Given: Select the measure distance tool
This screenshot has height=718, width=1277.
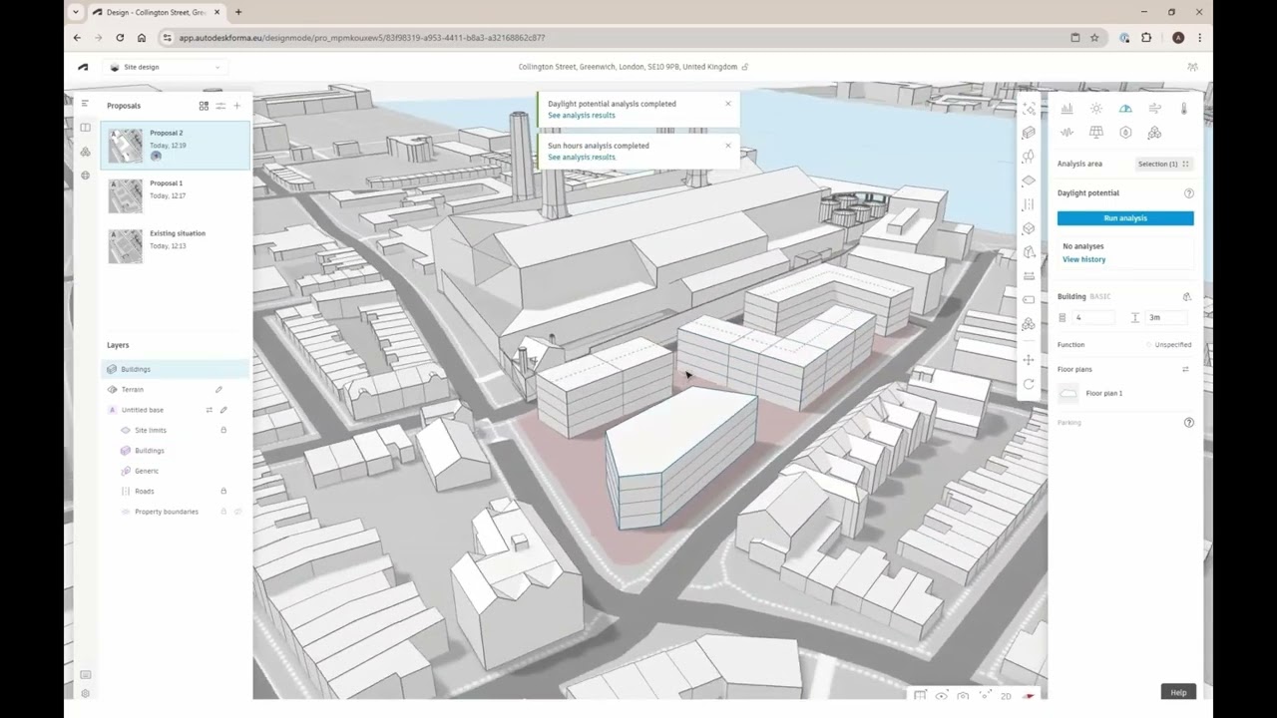Looking at the screenshot, I should (x=1029, y=276).
